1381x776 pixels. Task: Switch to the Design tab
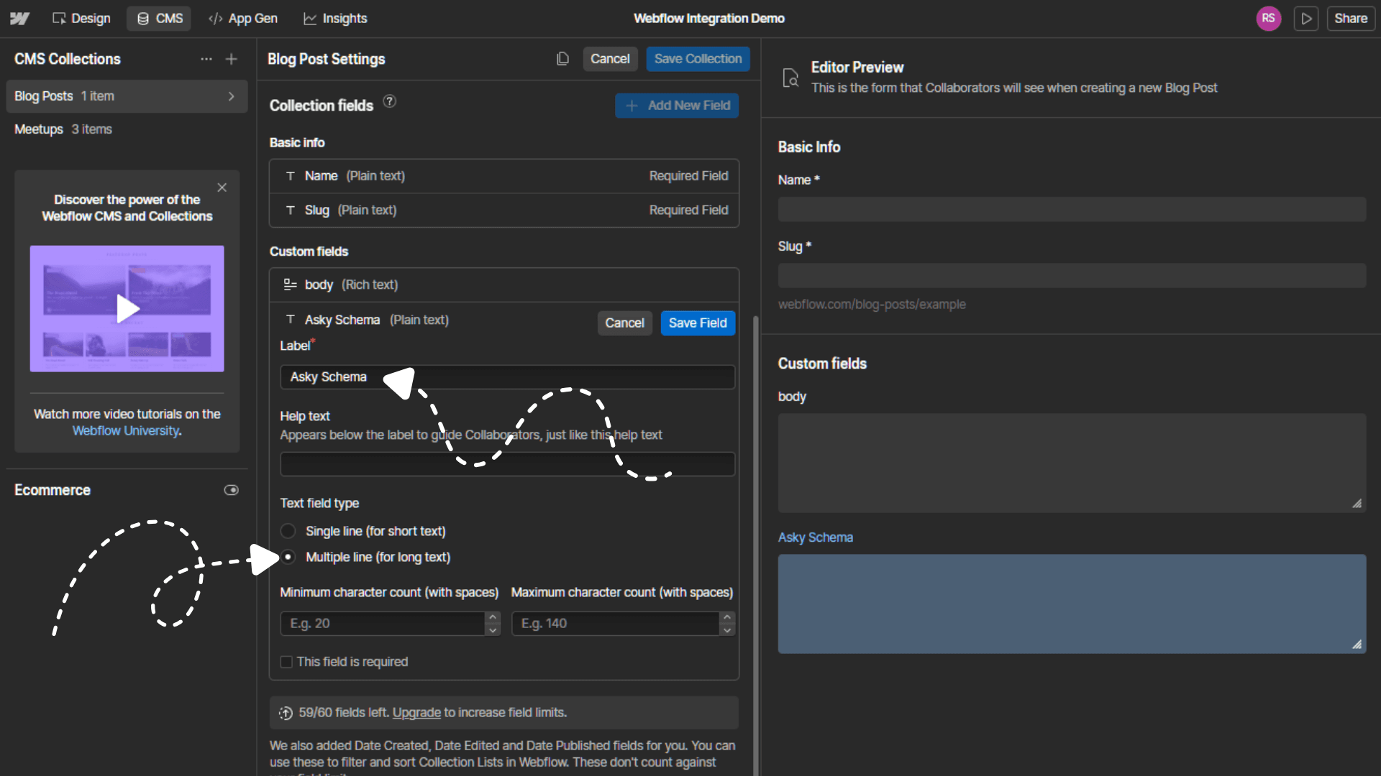coord(81,19)
